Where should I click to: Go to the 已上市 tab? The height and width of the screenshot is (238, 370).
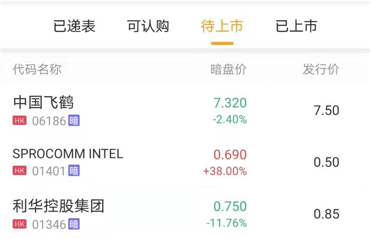coord(296,26)
